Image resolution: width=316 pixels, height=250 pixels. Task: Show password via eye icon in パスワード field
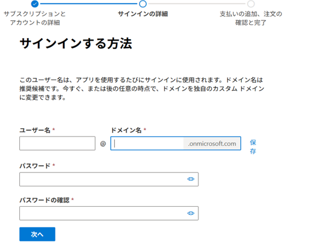tap(191, 179)
